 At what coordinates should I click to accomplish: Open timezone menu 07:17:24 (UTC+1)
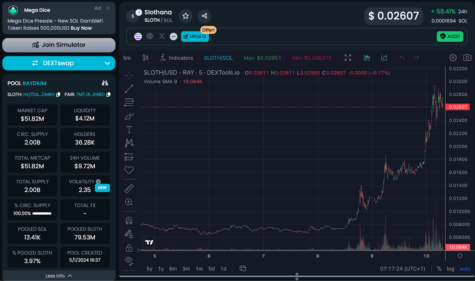(403, 269)
